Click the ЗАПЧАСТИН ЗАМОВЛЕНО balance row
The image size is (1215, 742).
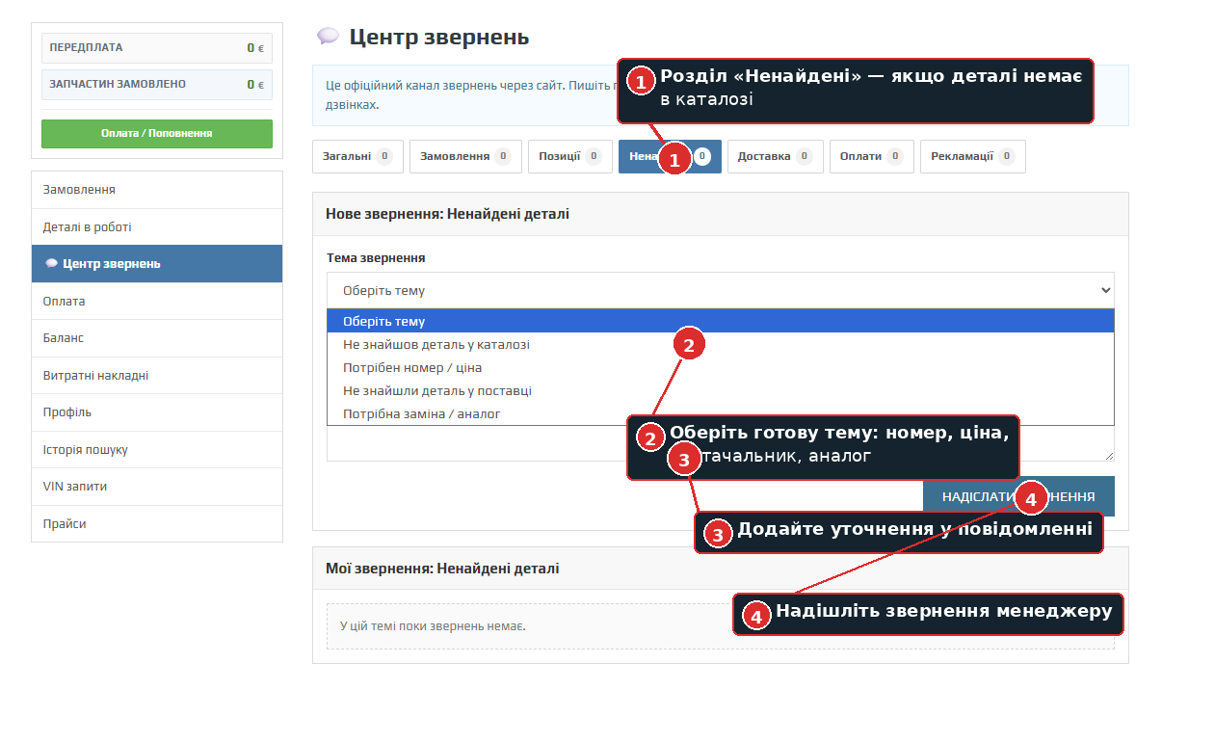click(157, 85)
